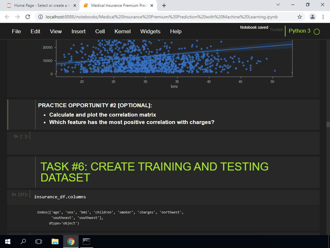
Task: Bookmark this page with the star icon
Action: coord(300,17)
